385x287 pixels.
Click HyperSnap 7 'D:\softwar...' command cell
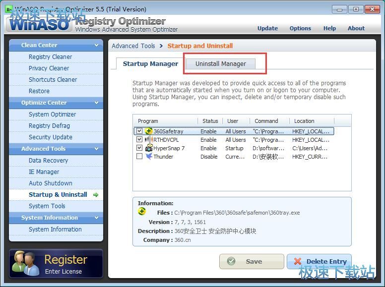[268, 148]
